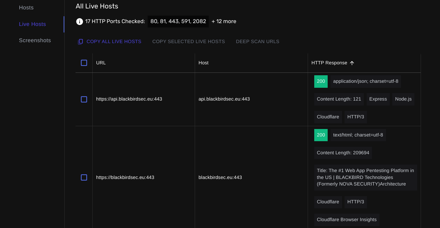
Task: Click the Host column header
Action: pos(203,63)
